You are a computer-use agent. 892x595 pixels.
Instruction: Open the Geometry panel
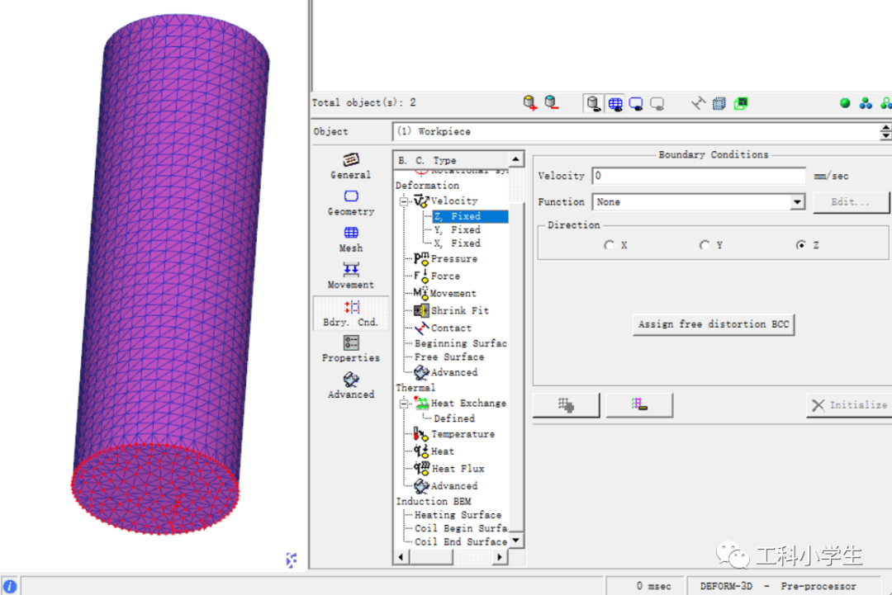pos(350,203)
